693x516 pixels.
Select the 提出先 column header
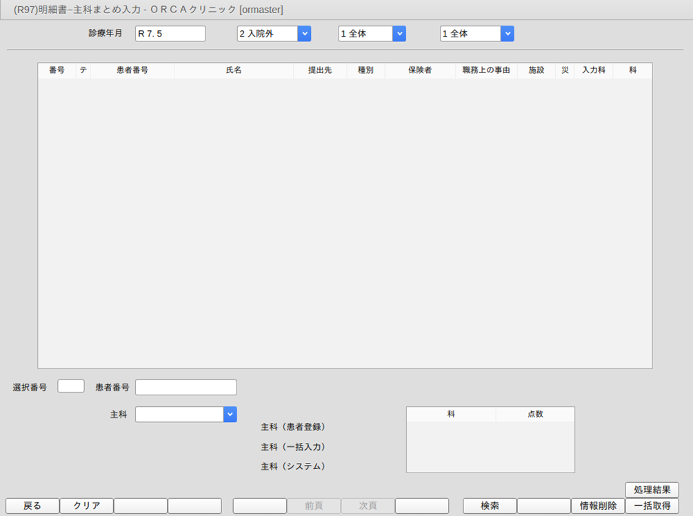[x=319, y=70]
